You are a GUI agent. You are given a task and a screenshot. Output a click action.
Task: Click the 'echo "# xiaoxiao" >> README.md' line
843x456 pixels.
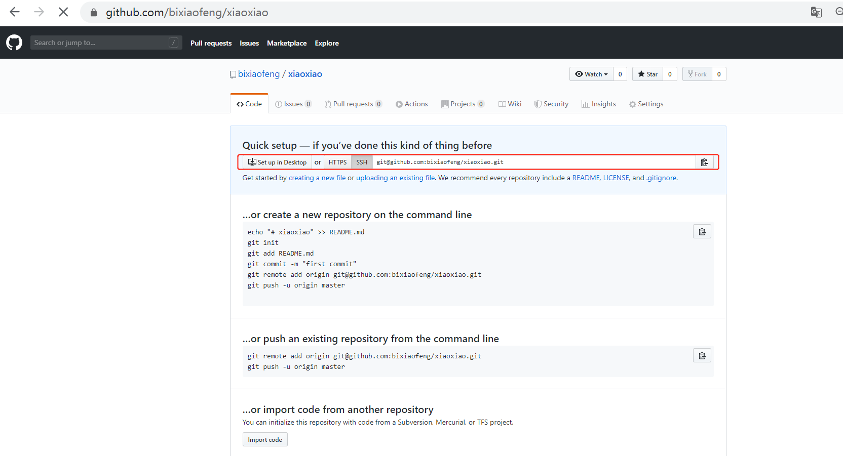[x=306, y=232]
